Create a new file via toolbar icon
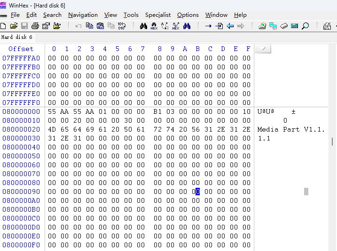The width and height of the screenshot is (337, 251). [x=3, y=26]
